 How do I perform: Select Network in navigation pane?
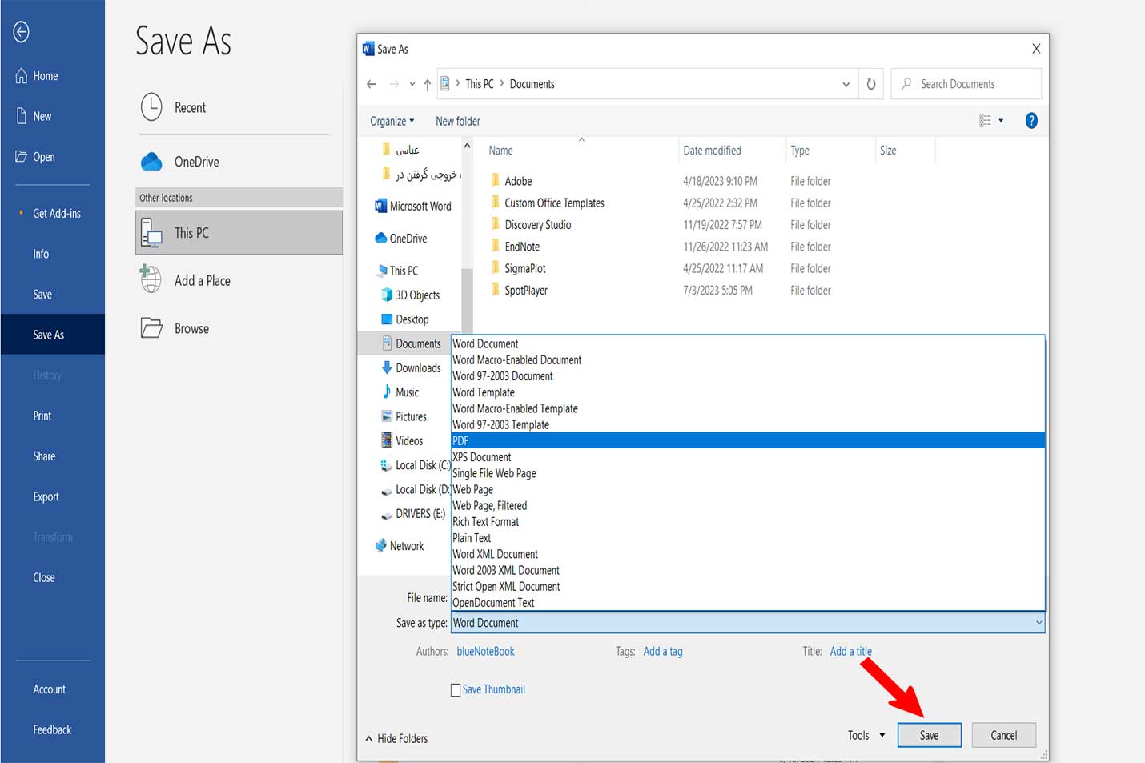(x=400, y=546)
